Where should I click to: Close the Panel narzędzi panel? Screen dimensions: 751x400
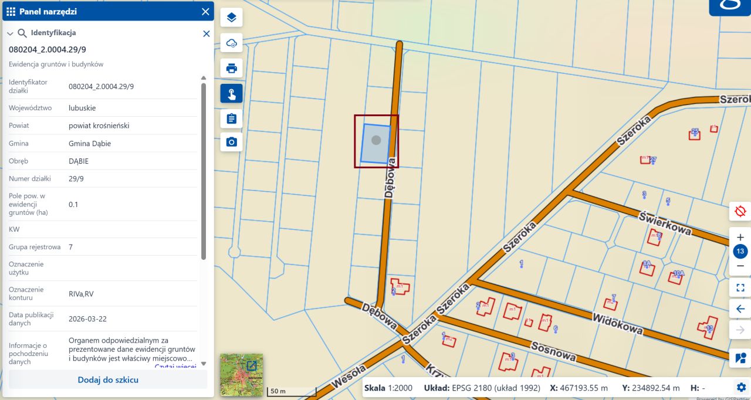coord(205,11)
